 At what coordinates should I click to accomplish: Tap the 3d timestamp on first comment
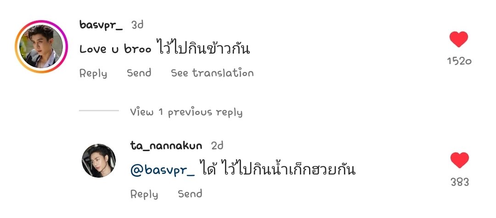click(137, 25)
